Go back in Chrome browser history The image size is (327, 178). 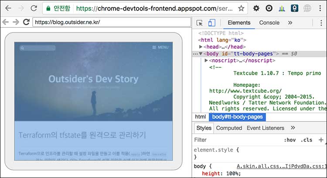point(8,8)
